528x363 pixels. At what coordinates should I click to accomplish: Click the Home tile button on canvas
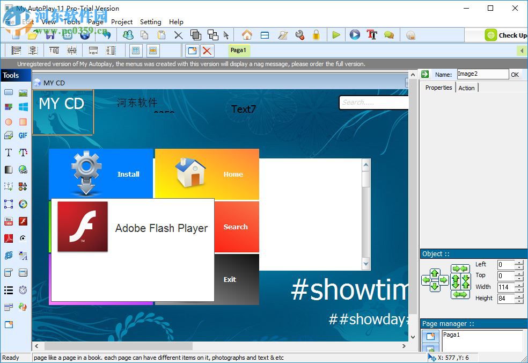coord(207,174)
